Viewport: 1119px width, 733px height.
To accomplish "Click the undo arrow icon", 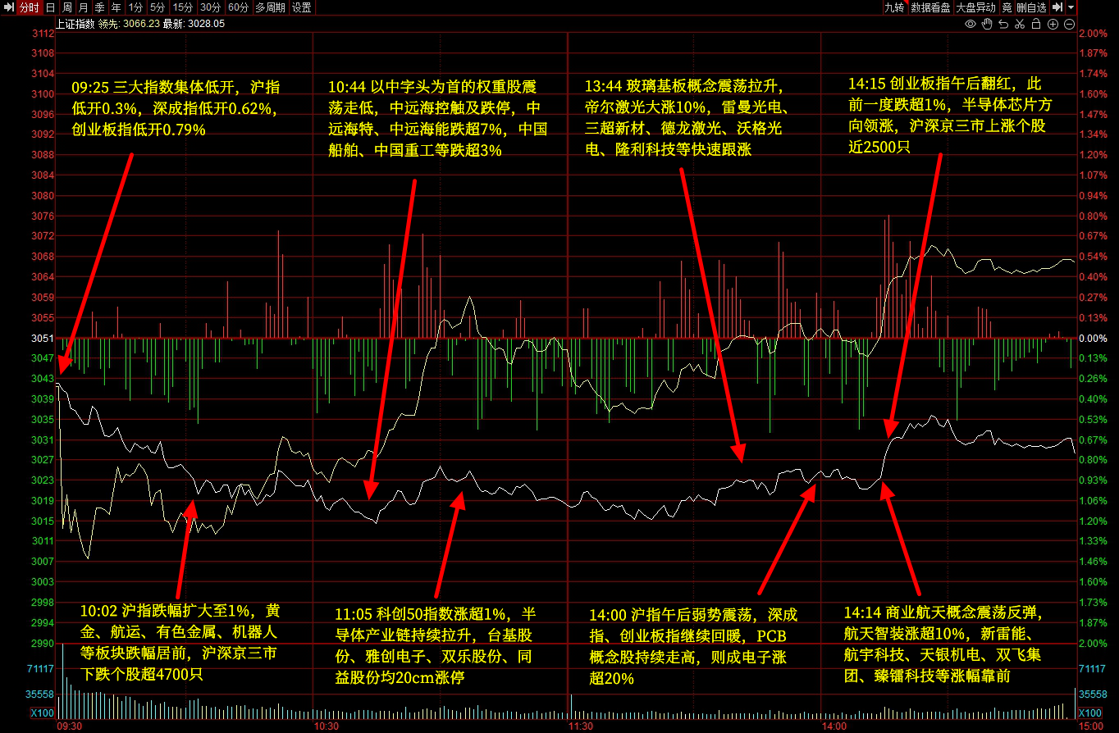I will [1003, 24].
